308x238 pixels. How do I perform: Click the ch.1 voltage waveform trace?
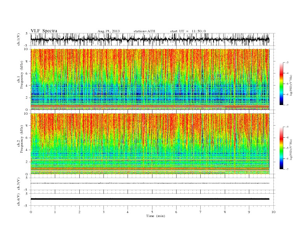click(x=150, y=39)
